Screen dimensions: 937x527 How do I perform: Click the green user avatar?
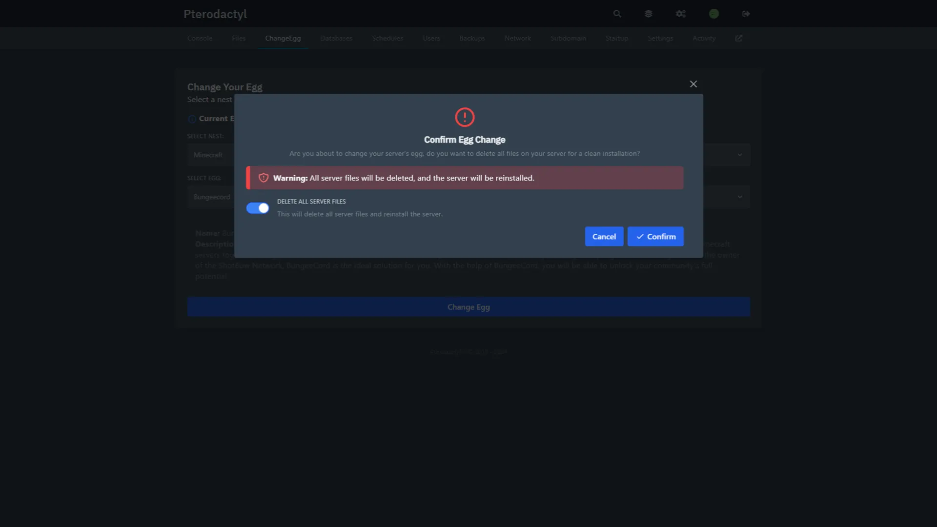[713, 14]
